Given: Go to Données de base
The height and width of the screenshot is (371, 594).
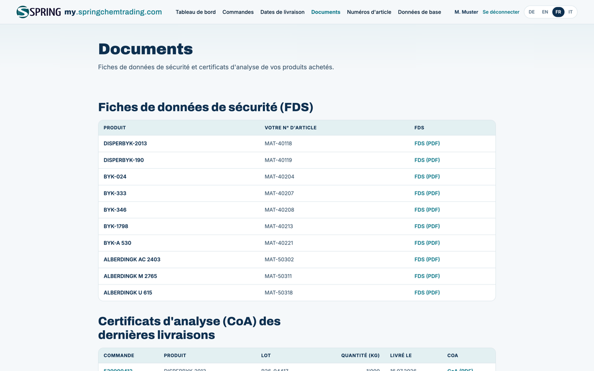Looking at the screenshot, I should 419,12.
